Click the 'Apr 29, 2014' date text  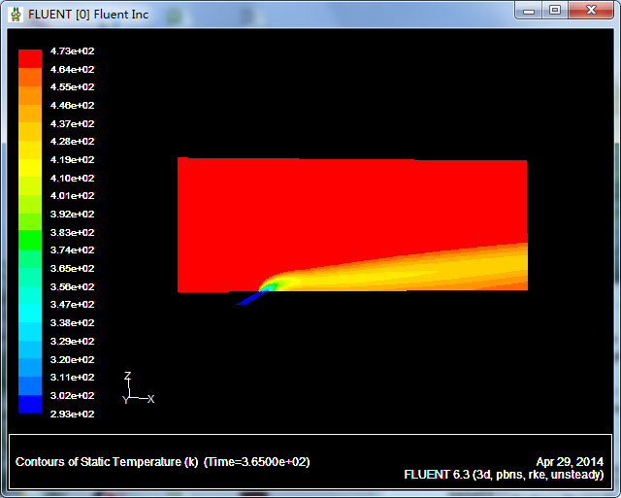(x=570, y=462)
